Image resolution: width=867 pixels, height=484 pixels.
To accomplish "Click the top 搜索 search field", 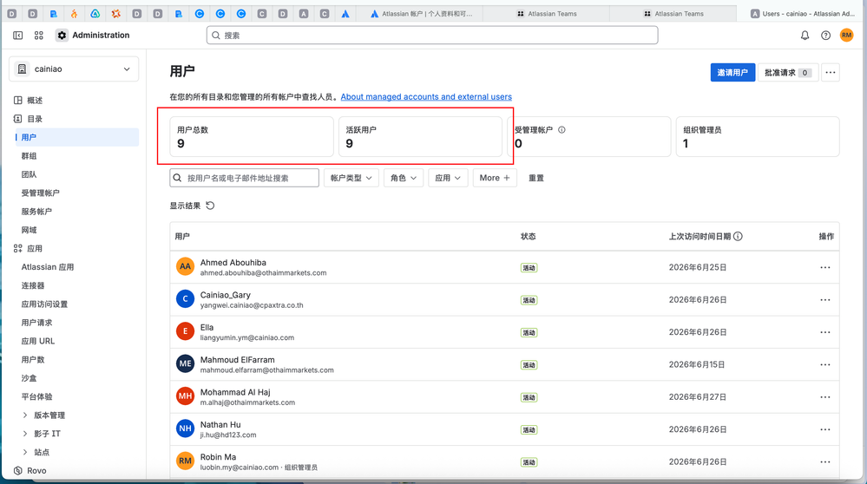I will click(x=432, y=36).
